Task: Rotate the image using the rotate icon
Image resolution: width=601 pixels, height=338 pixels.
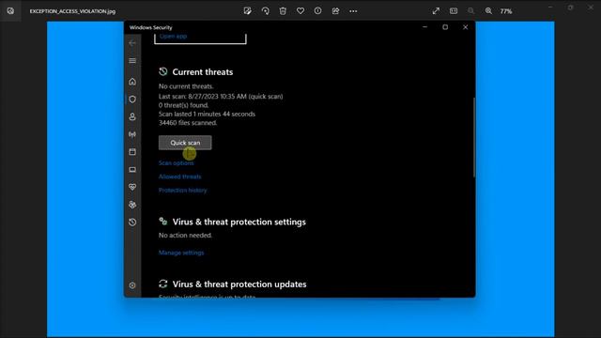Action: tap(265, 10)
